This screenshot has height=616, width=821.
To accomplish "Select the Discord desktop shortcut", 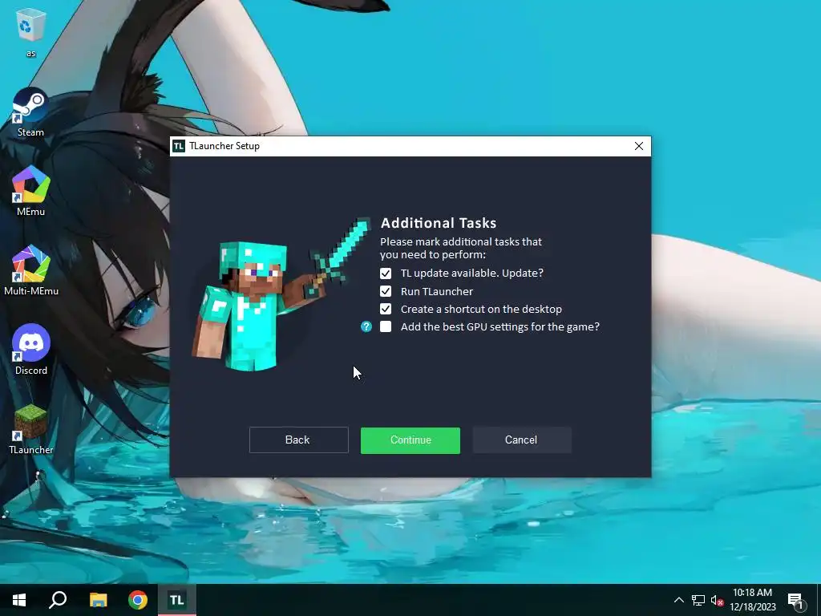I will pos(31,350).
